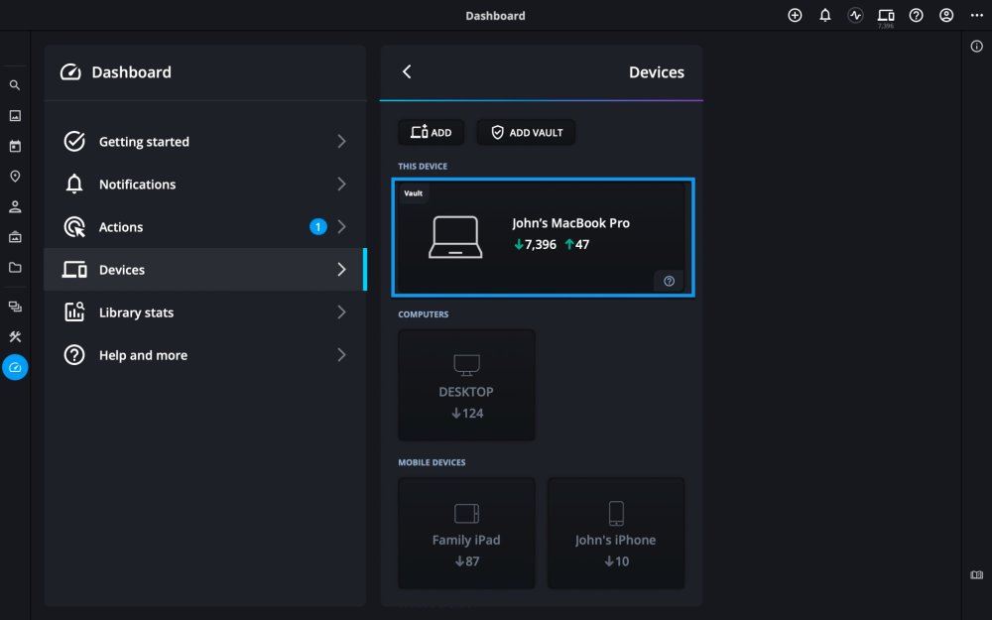Viewport: 992px width, 620px height.
Task: Click the Devices panel title
Action: click(x=656, y=72)
